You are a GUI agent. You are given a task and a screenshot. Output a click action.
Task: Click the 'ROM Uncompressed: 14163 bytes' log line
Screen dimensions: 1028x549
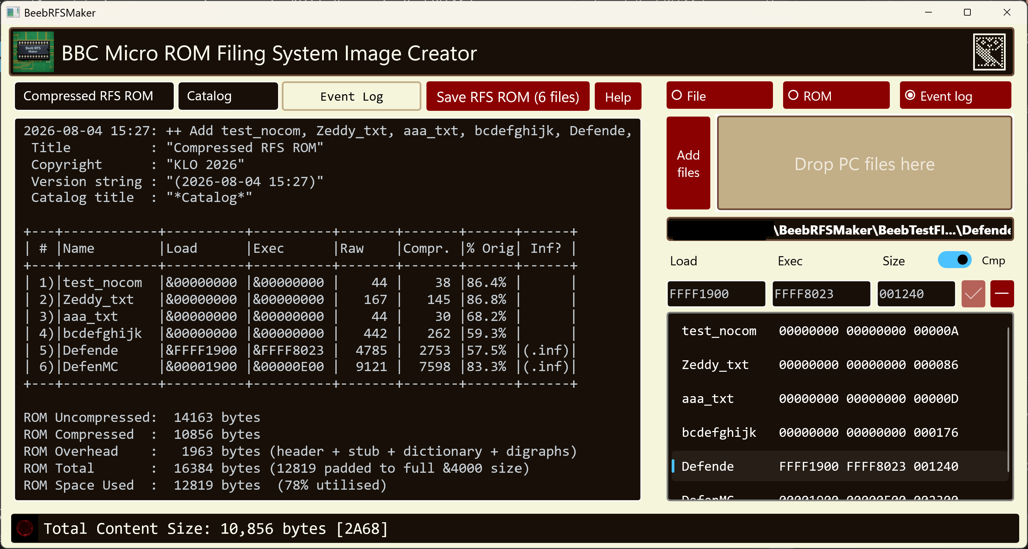click(x=142, y=418)
